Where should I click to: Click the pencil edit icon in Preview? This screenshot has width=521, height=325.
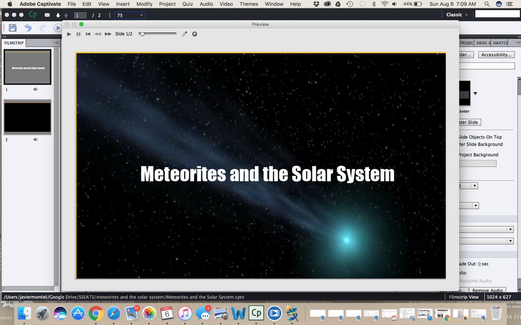pos(185,34)
